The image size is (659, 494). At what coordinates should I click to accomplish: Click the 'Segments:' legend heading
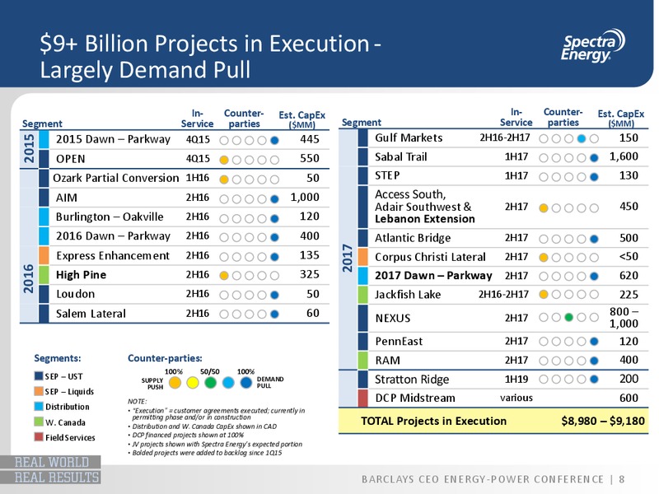coord(58,358)
